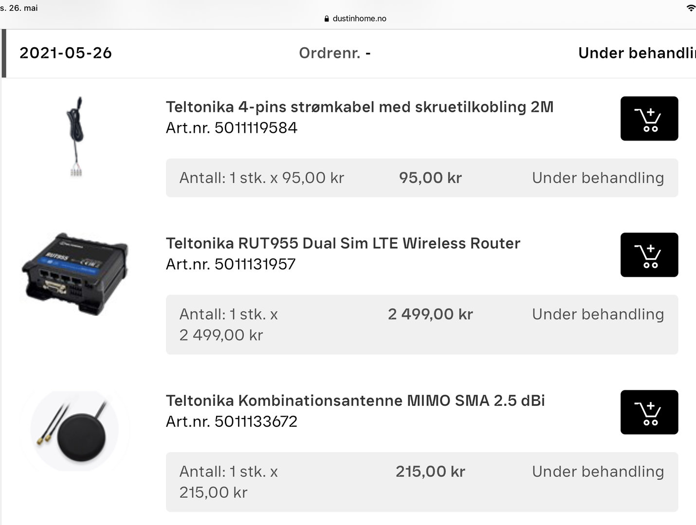Image resolution: width=696 pixels, height=525 pixels.
Task: Open the RUT955 router product image
Action: point(75,273)
